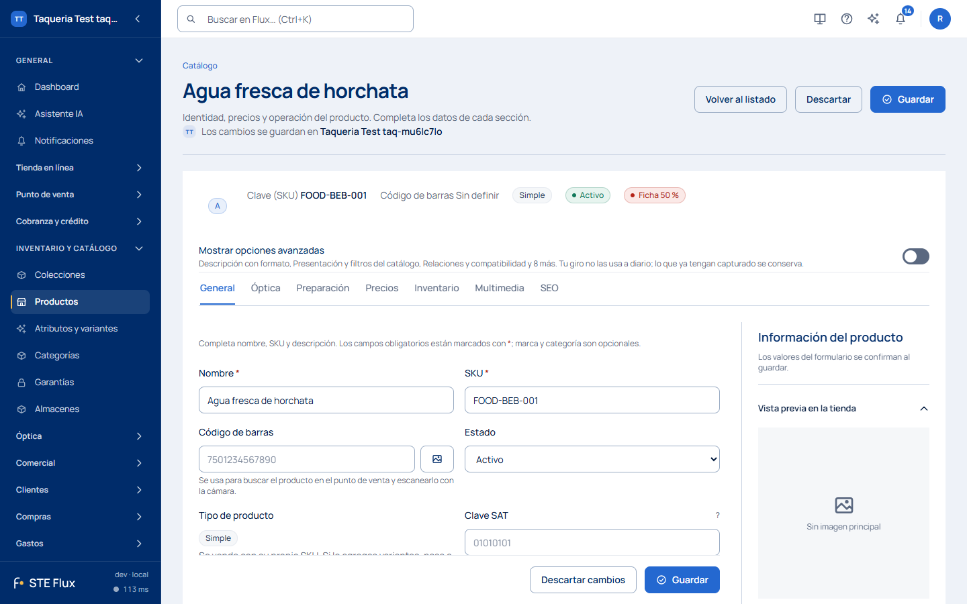Click the Nombre input field
967x604 pixels.
click(326, 400)
